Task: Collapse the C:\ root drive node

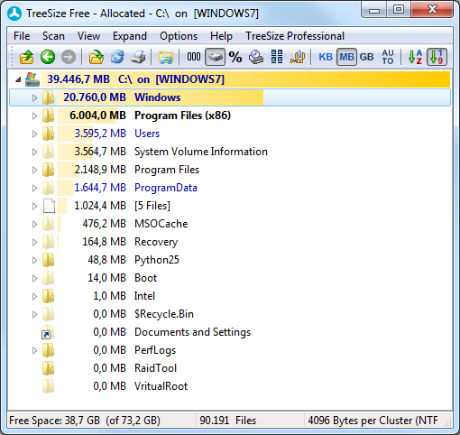Action: coord(18,79)
